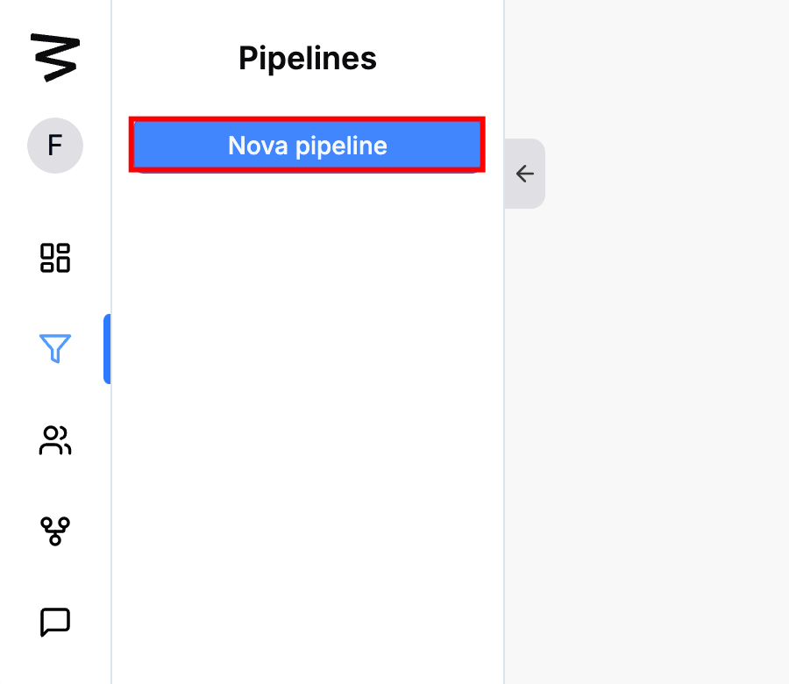Viewport: 789px width, 684px height.
Task: Navigate to the users section
Action: coord(54,440)
